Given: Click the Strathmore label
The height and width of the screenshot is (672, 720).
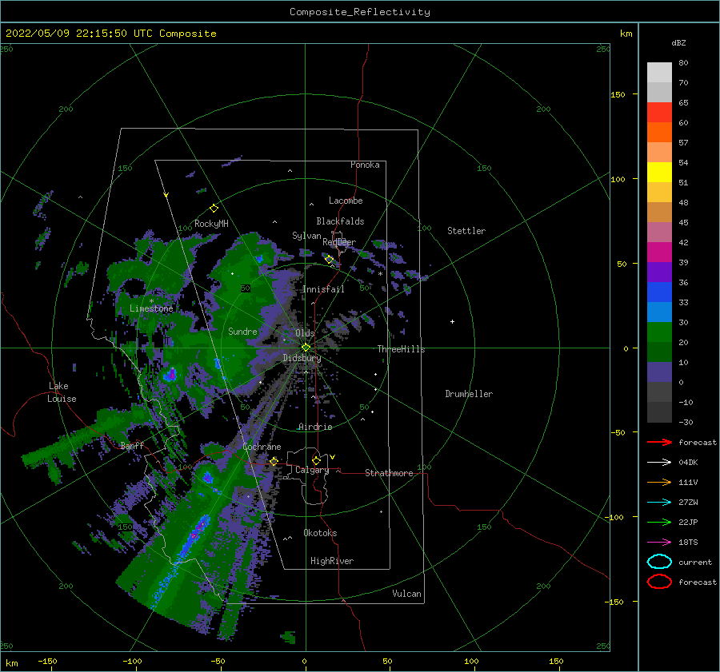Looking at the screenshot, I should click(x=389, y=473).
